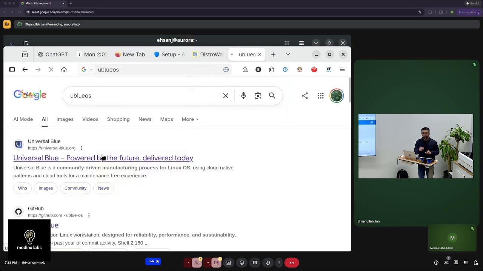
Task: Toggle captions in the Meet toolbar
Action: 255,262
